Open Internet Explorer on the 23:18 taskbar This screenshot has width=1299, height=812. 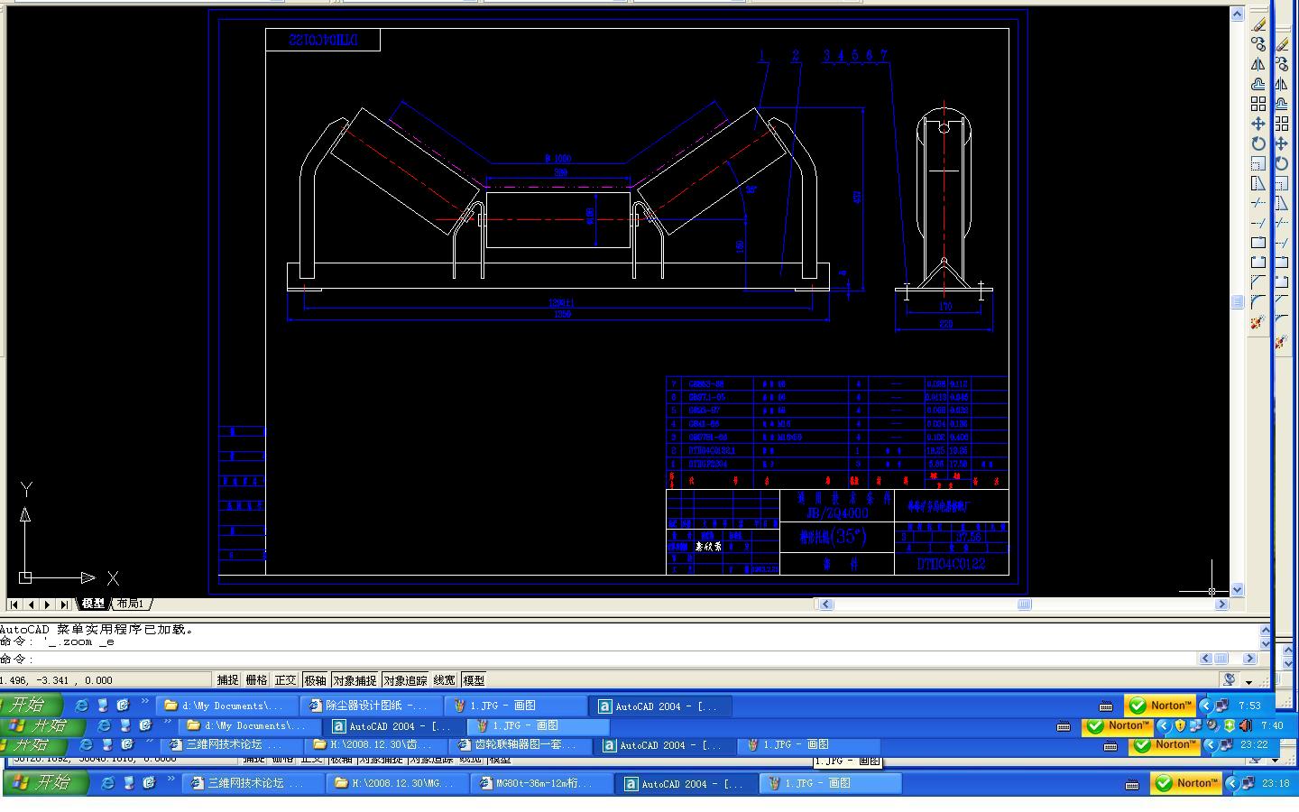coord(107,783)
